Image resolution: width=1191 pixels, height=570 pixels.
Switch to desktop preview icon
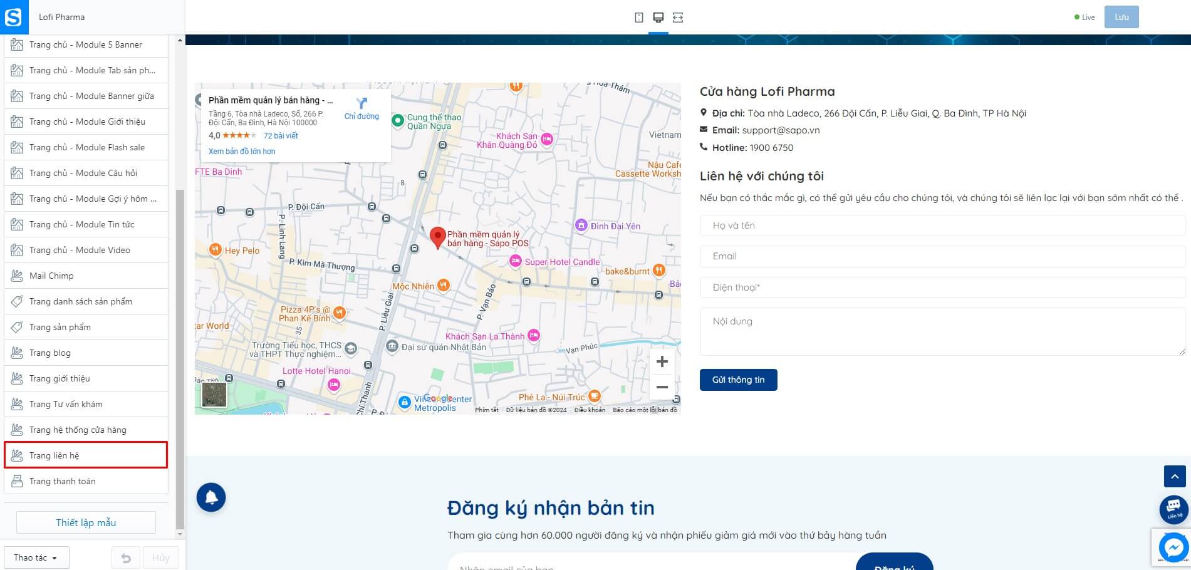click(x=658, y=18)
